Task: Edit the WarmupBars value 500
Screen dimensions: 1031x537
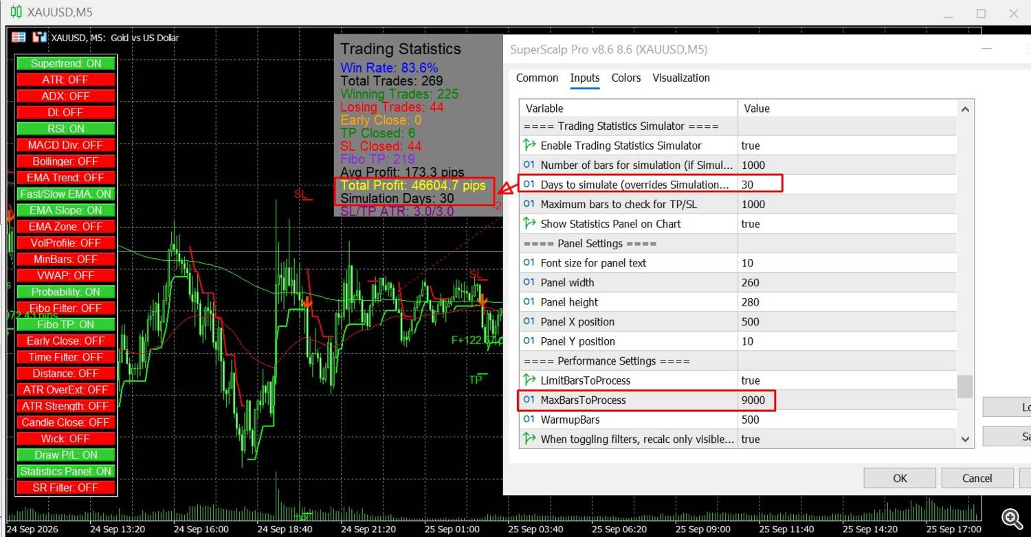Action: pyautogui.click(x=847, y=420)
